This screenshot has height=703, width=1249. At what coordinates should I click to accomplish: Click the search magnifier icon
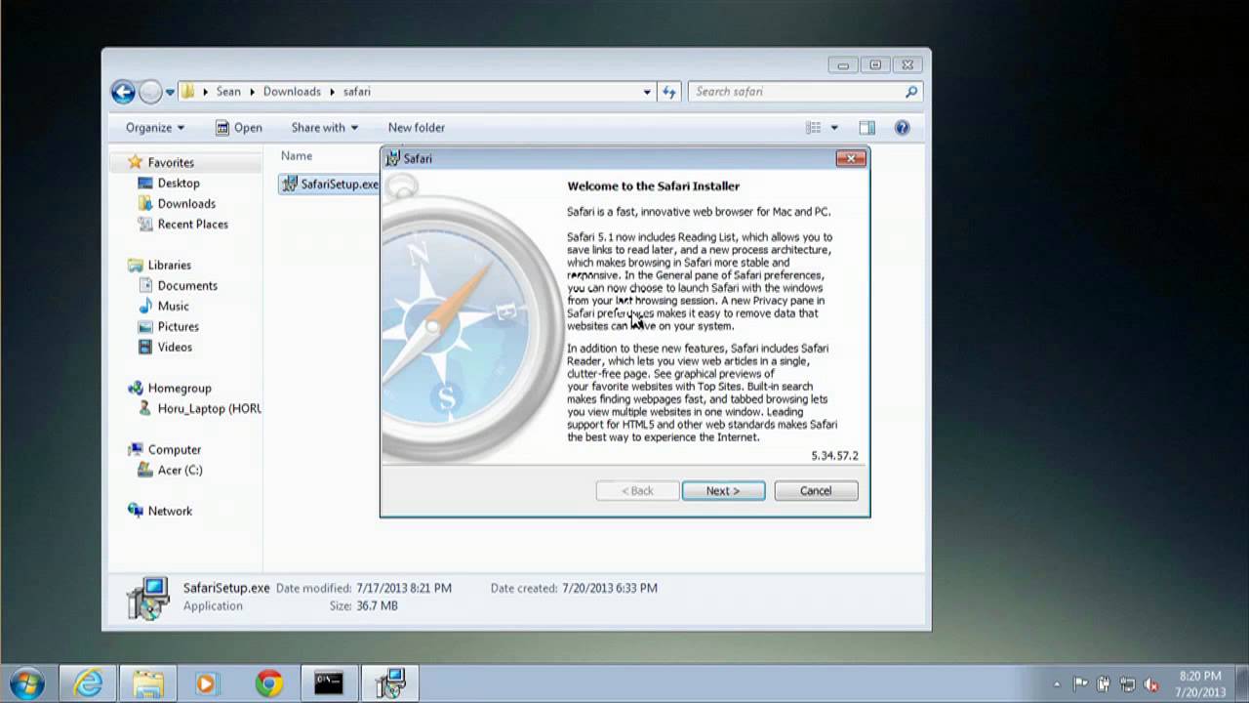pyautogui.click(x=911, y=92)
